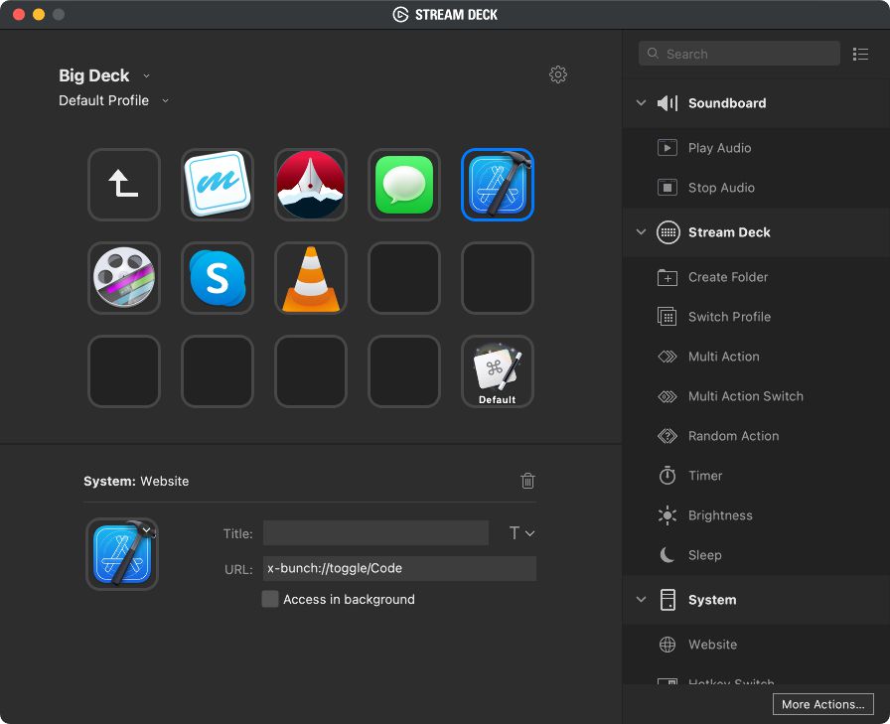This screenshot has width=890, height=724.
Task: Select the Keyboard Maestro key labeled Default
Action: (498, 371)
